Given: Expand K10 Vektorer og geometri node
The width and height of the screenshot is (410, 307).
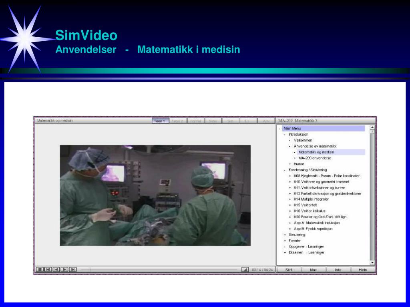Looking at the screenshot, I should [x=290, y=182].
